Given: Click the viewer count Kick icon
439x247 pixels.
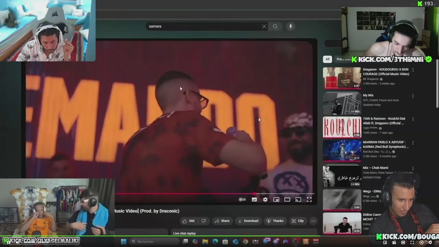Looking at the screenshot, I should coord(420,3).
